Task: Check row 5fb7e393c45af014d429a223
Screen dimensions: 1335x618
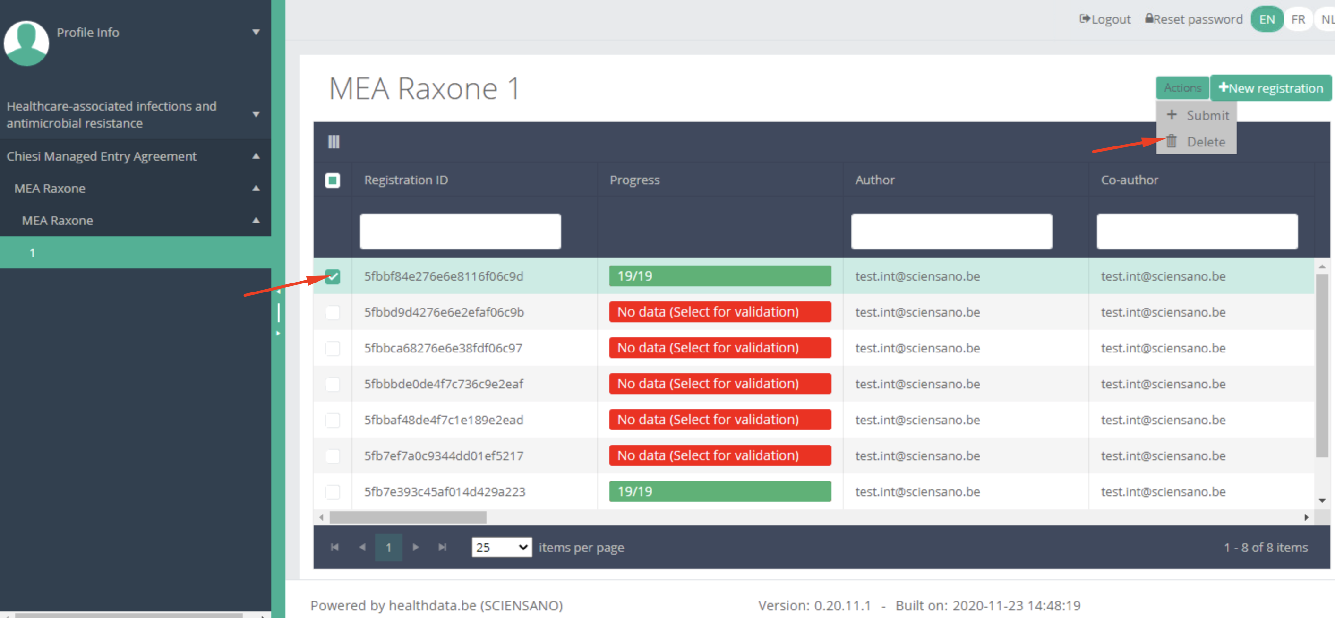Action: pyautogui.click(x=332, y=491)
